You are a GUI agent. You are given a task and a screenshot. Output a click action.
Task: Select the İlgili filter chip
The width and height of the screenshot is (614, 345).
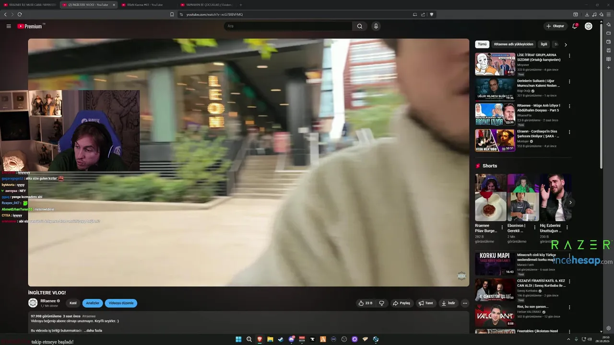(544, 45)
